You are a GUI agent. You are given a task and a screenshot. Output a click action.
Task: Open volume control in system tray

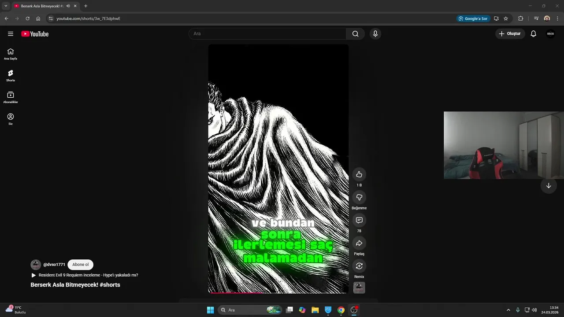click(534, 310)
